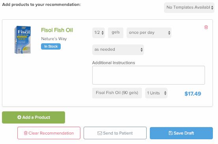218x144 pixels.
Task: Click the trash icon in Clear Recommendation
Action: (26, 133)
